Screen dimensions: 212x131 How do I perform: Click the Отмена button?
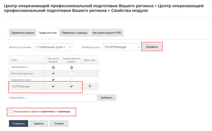point(59,124)
